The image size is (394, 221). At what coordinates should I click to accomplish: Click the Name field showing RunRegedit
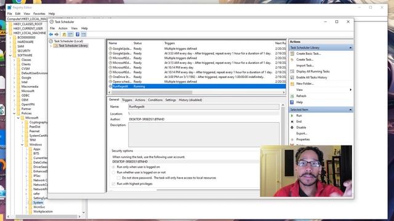click(204, 107)
